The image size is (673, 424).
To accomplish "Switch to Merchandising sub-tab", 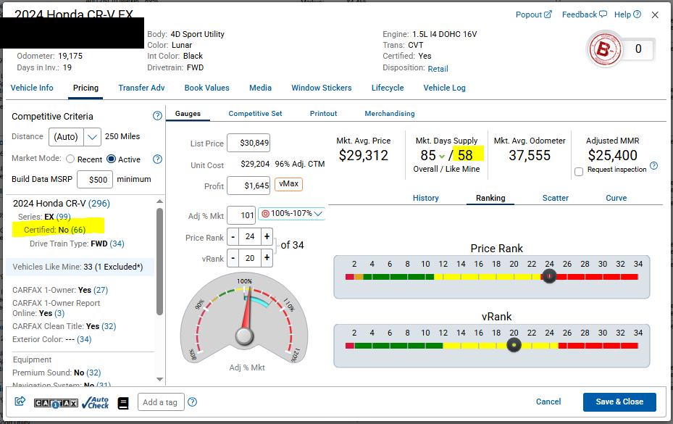I will coord(389,114).
